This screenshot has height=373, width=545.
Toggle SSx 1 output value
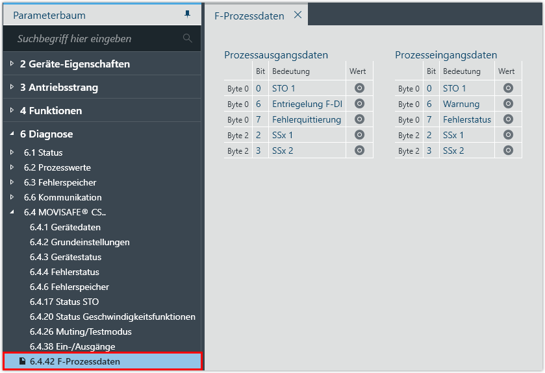coord(359,135)
